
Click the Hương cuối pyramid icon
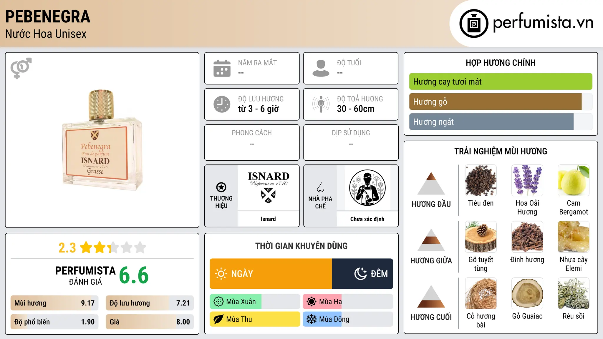pos(431,296)
